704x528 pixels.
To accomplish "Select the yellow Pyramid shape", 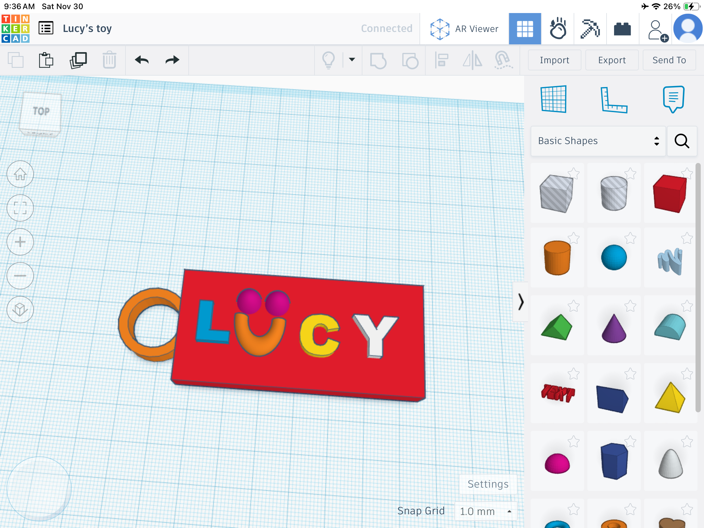I will click(x=670, y=398).
